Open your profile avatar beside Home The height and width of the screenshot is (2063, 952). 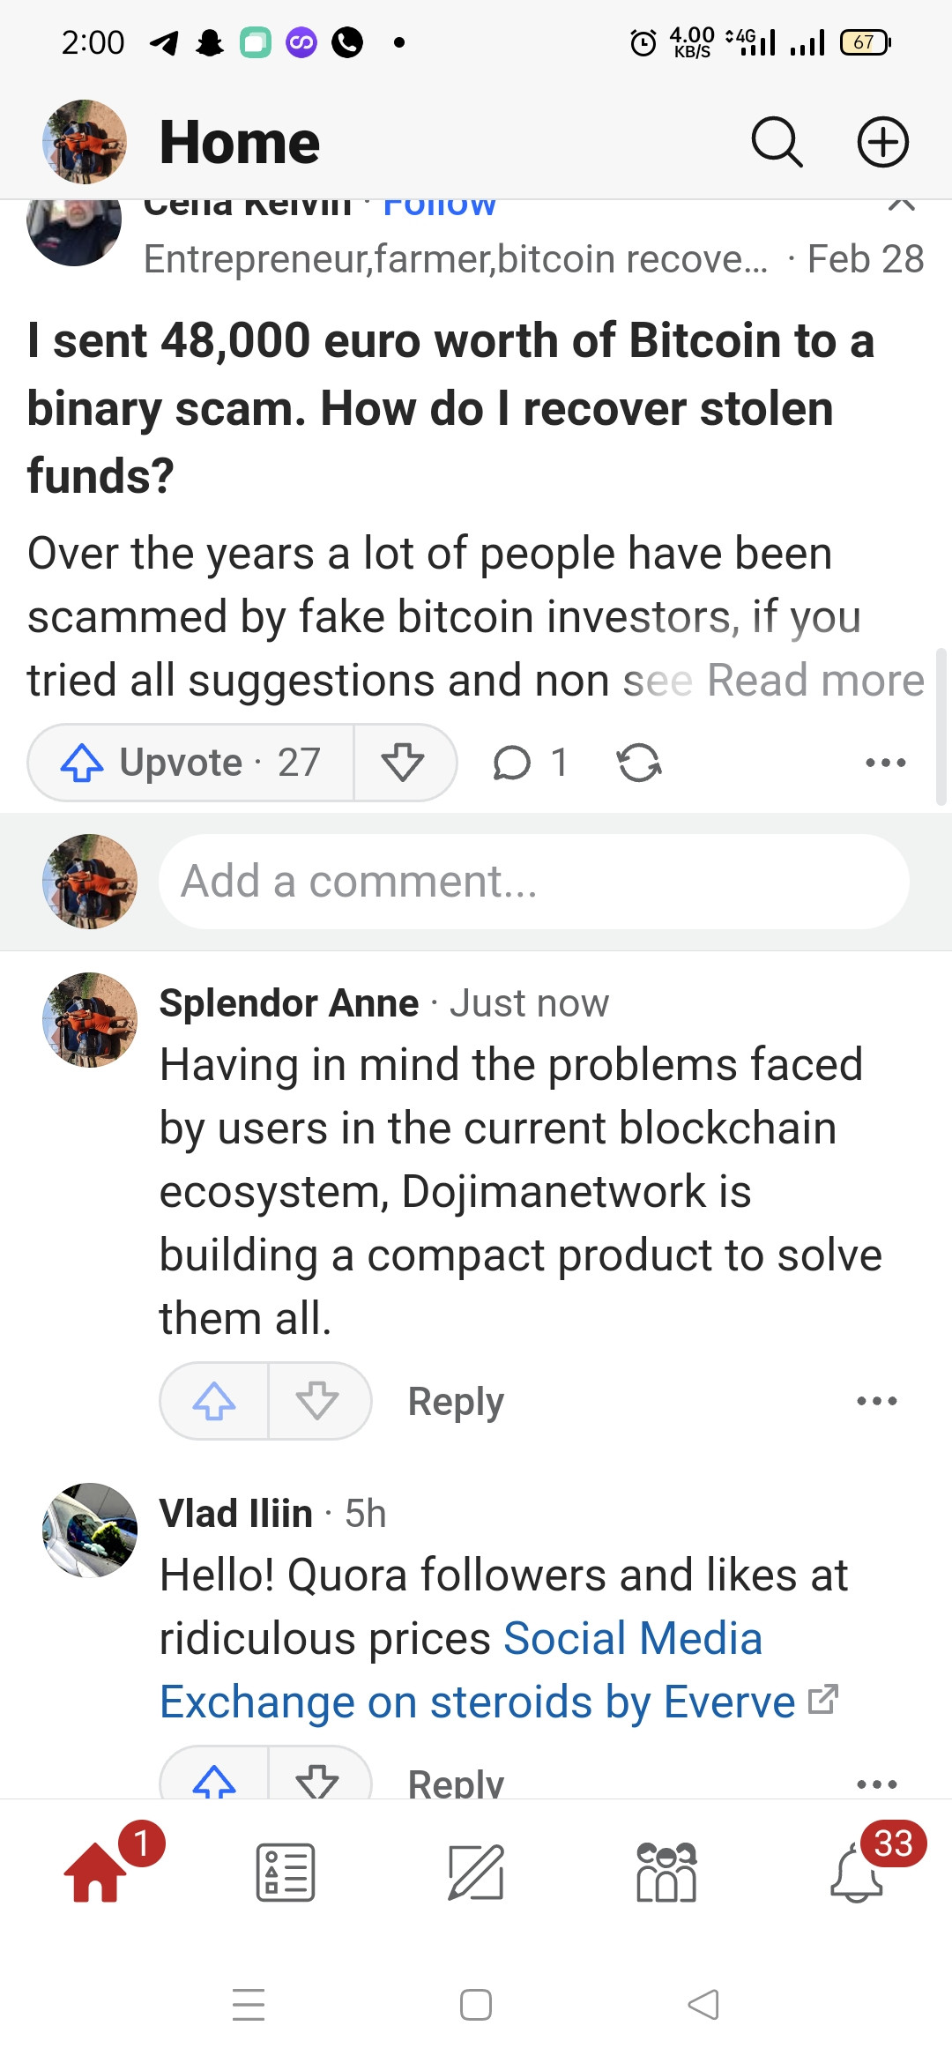85,142
